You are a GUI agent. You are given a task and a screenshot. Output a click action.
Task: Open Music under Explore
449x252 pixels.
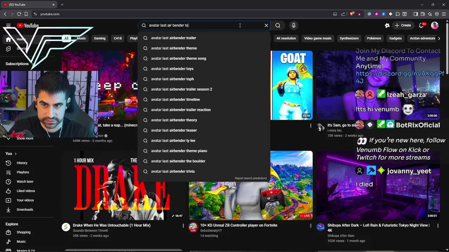[x=21, y=241]
